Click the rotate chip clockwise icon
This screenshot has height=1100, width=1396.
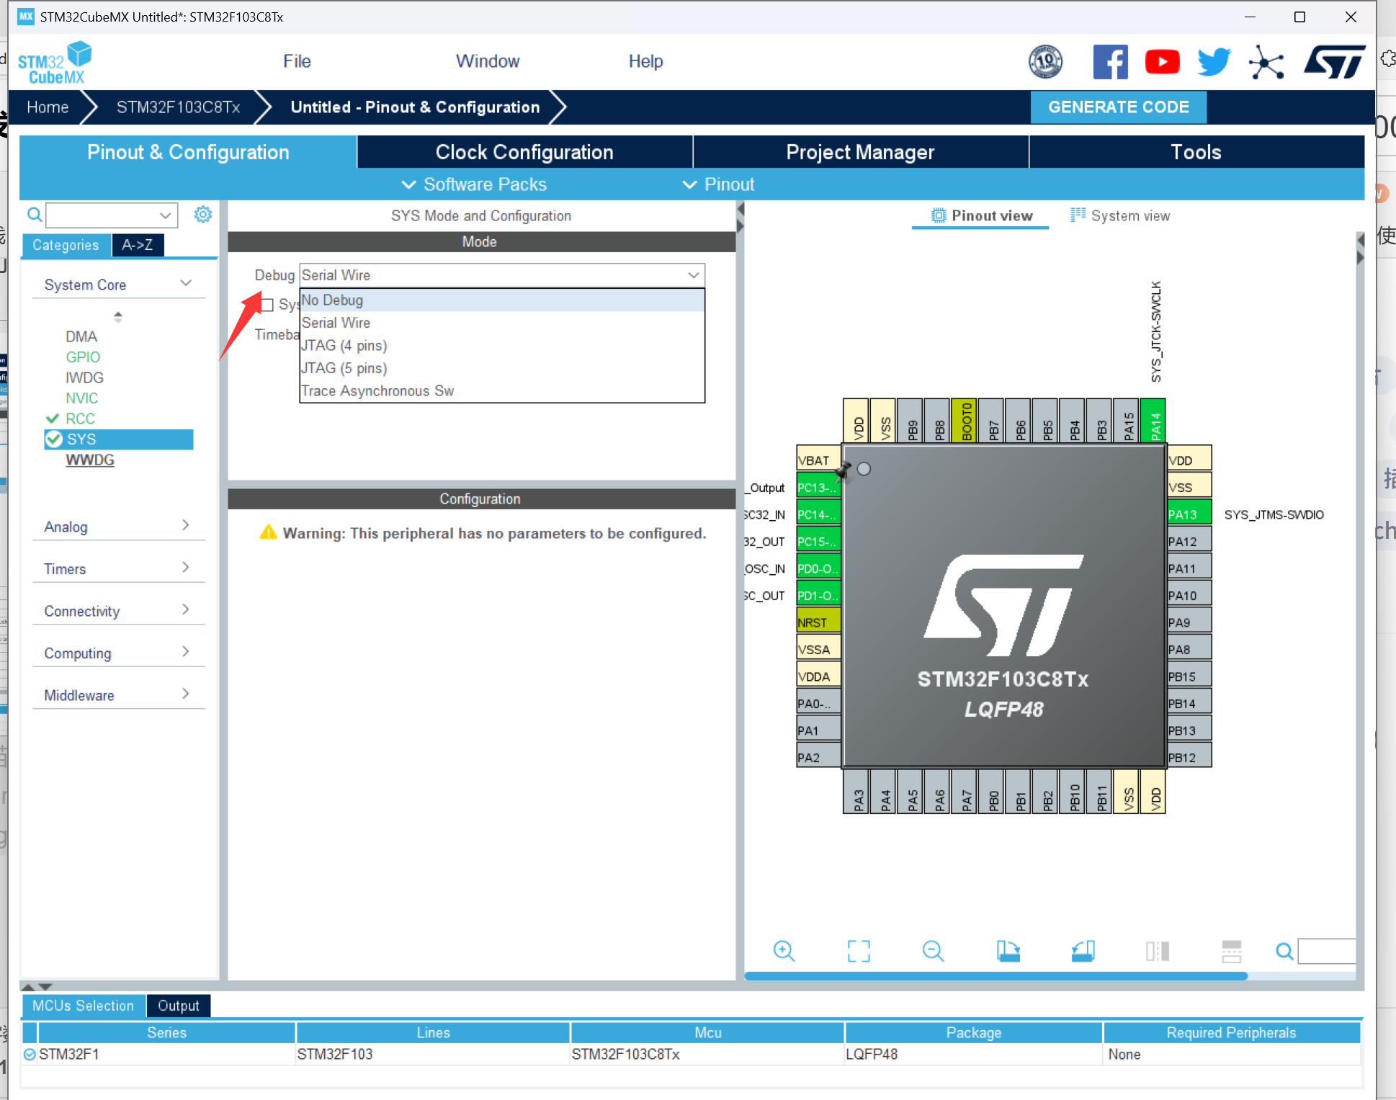click(1008, 951)
